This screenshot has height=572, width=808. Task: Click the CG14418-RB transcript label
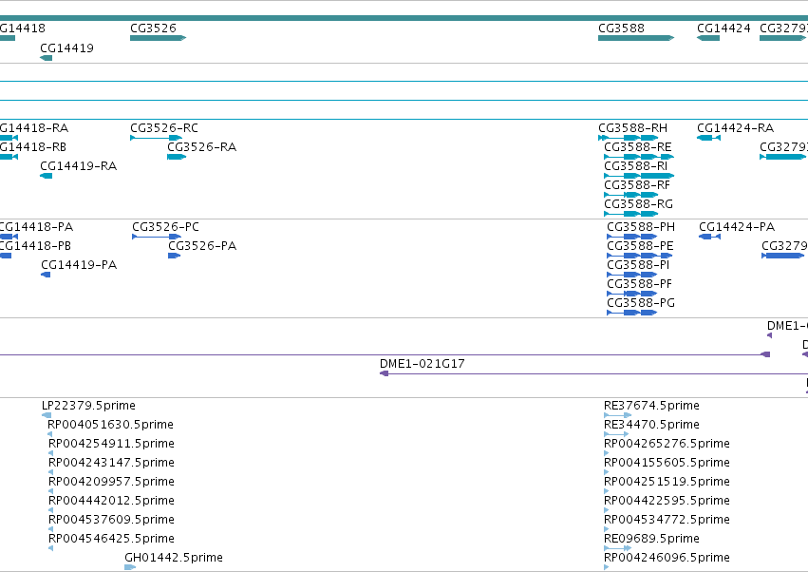click(x=33, y=147)
